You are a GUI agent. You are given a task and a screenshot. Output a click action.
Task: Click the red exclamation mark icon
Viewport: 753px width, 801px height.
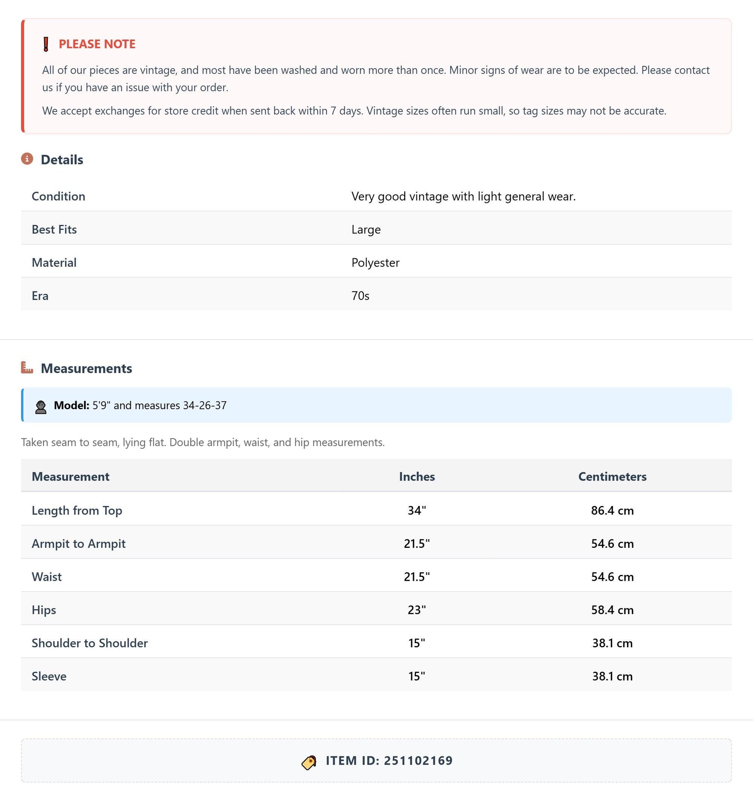(x=46, y=44)
